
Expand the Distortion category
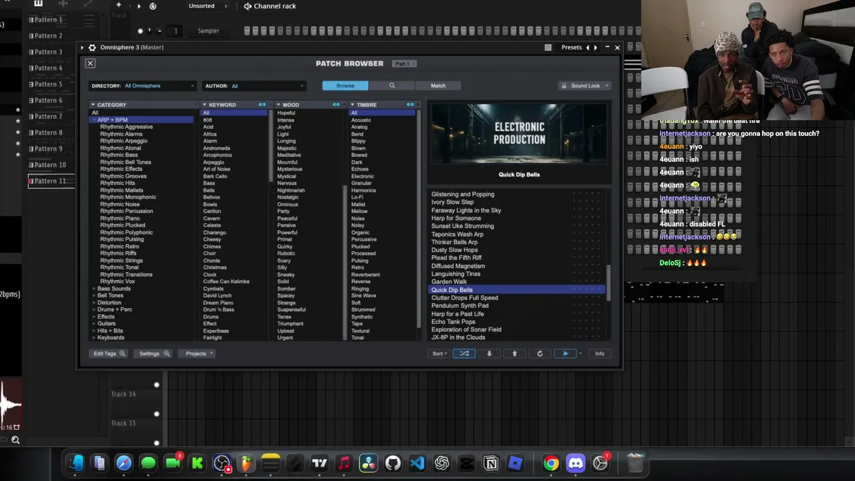[x=94, y=303]
